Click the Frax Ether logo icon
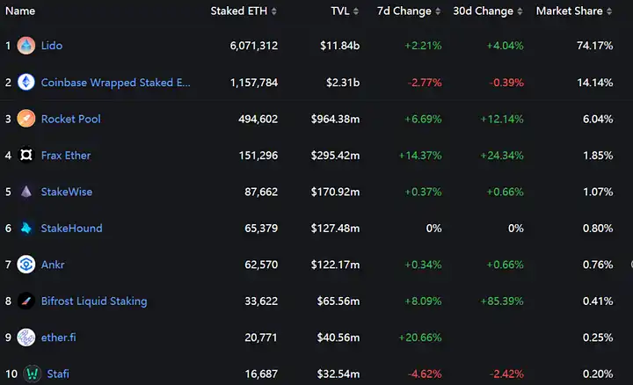 [x=26, y=155]
